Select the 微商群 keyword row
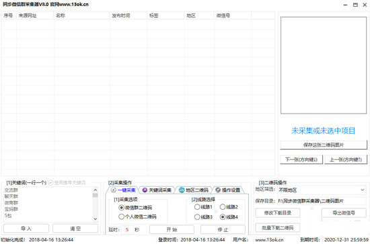Image resolution: width=370 pixels, height=244 pixels. coord(11,203)
